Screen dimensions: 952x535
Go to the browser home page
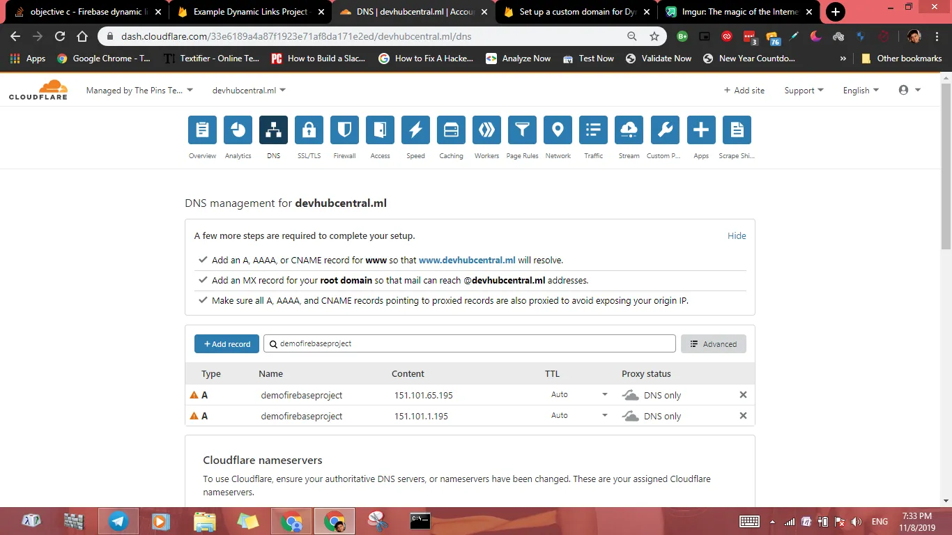82,36
